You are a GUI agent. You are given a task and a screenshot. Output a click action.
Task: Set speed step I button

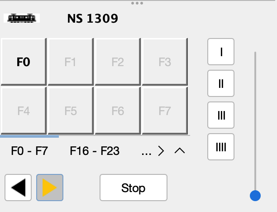click(221, 52)
